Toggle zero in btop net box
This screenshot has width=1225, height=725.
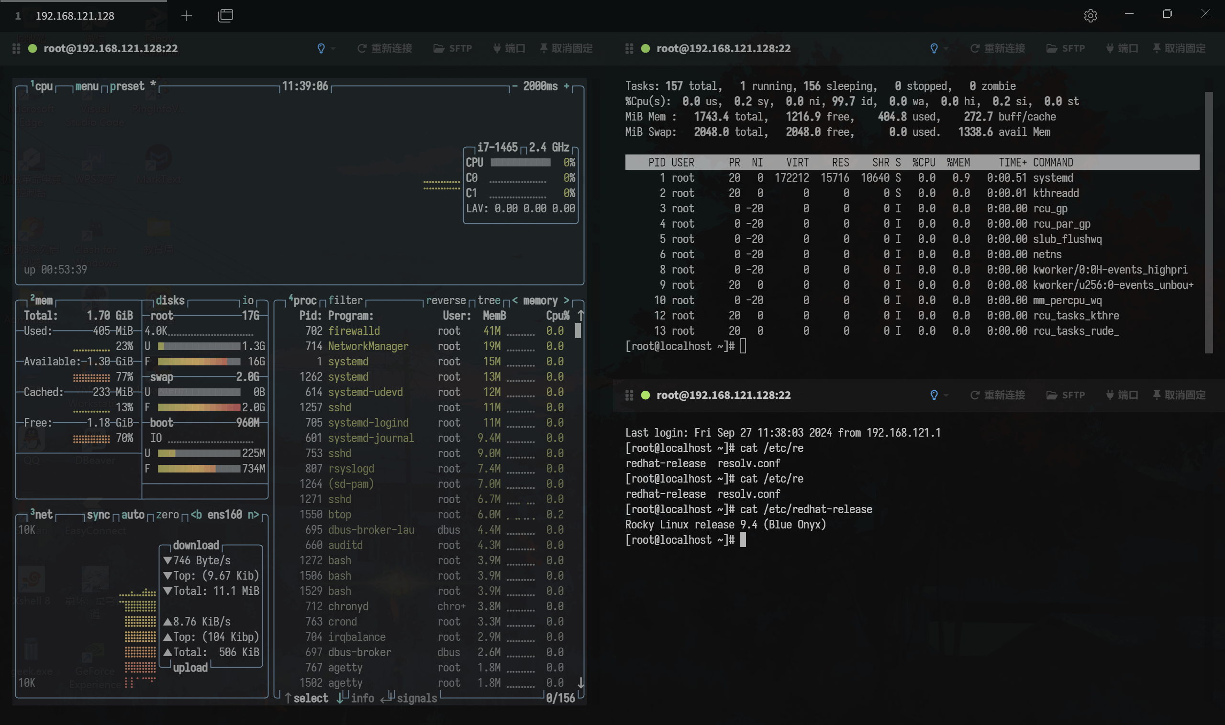tap(167, 515)
